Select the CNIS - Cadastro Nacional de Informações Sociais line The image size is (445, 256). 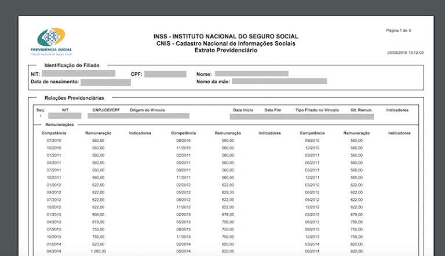(225, 43)
